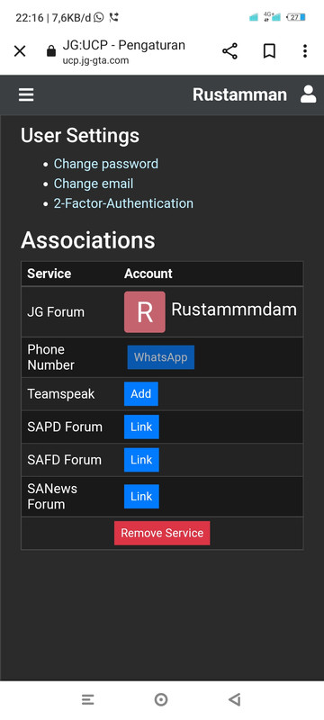The image size is (324, 720).
Task: Tap the padlock site security icon
Action: [51, 51]
